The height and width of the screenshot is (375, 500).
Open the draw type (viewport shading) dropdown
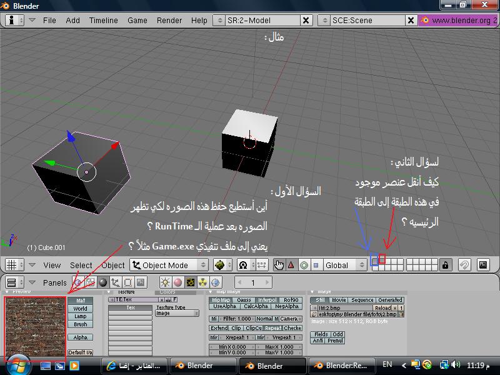click(x=222, y=265)
